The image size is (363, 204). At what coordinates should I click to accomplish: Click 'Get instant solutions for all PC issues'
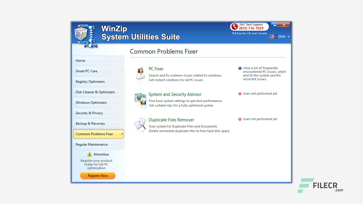pyautogui.click(x=176, y=80)
